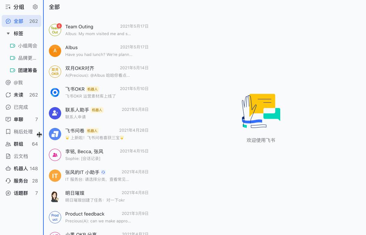Open the 飞书OKR bot conversation
Image resolution: width=366 pixels, height=235 pixels.
(98, 92)
